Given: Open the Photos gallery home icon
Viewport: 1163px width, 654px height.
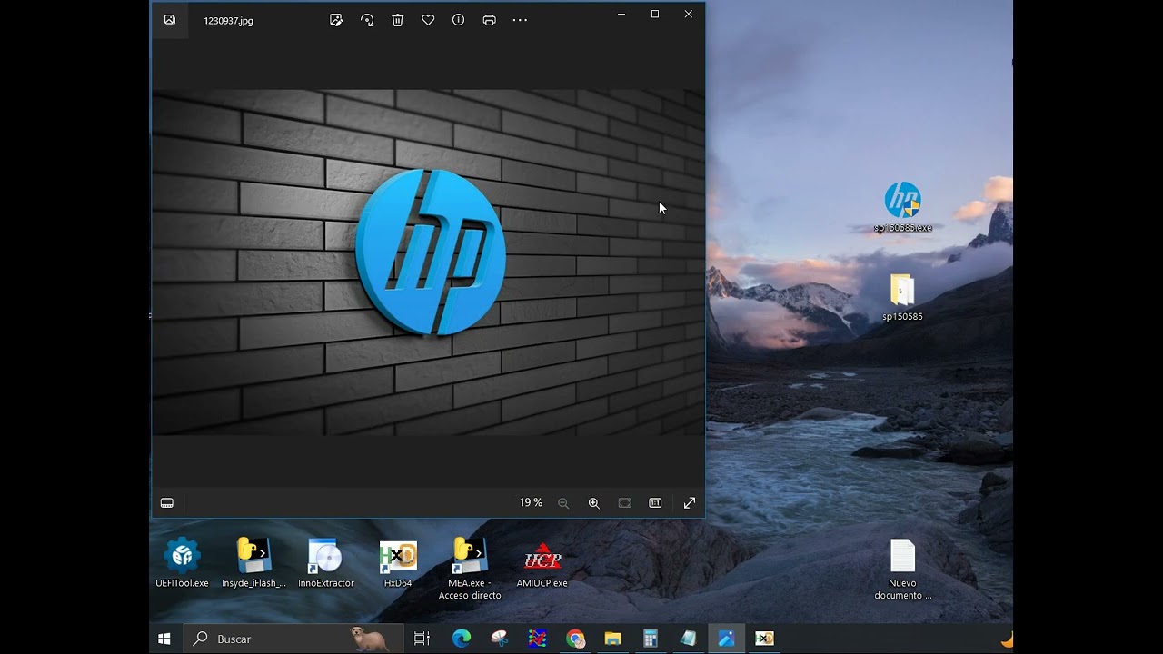Looking at the screenshot, I should (x=169, y=20).
